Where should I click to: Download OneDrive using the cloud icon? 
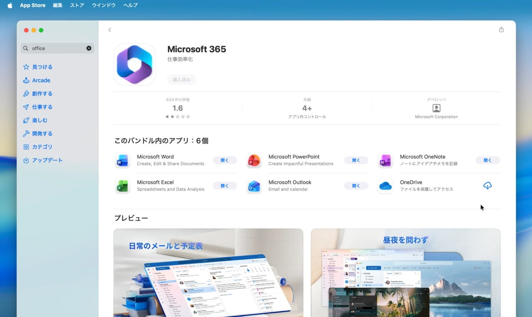point(487,185)
